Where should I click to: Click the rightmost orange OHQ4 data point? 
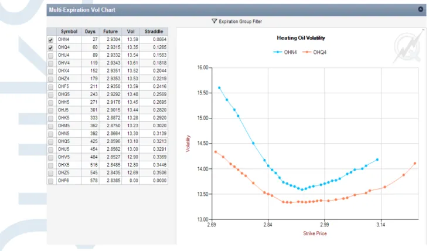click(x=415, y=164)
